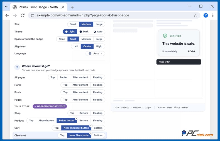
Task: Select After content for Posts
Action: 80,92
